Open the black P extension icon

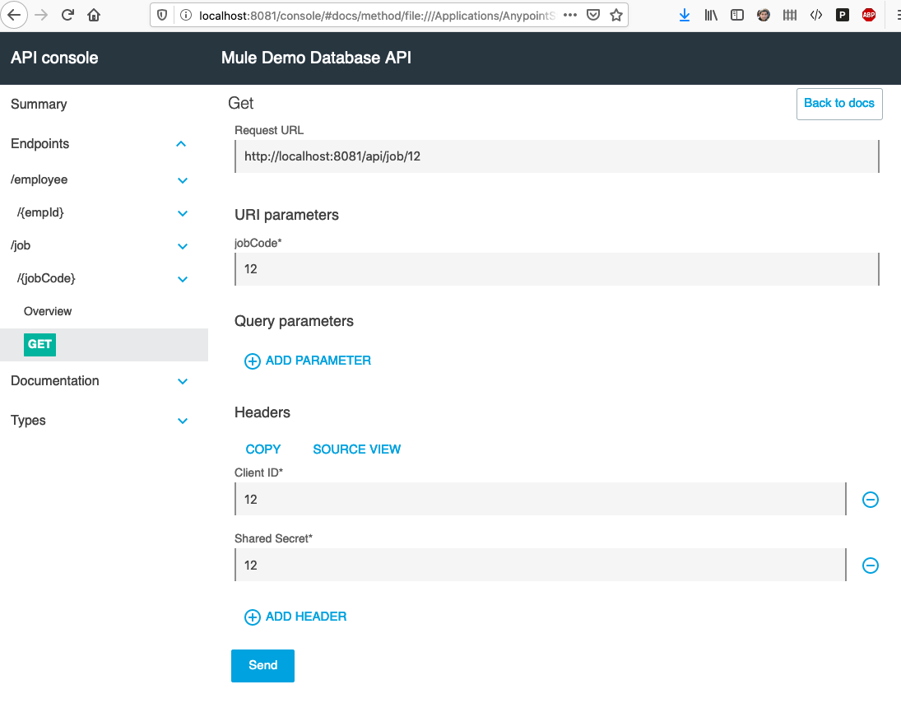click(x=843, y=16)
